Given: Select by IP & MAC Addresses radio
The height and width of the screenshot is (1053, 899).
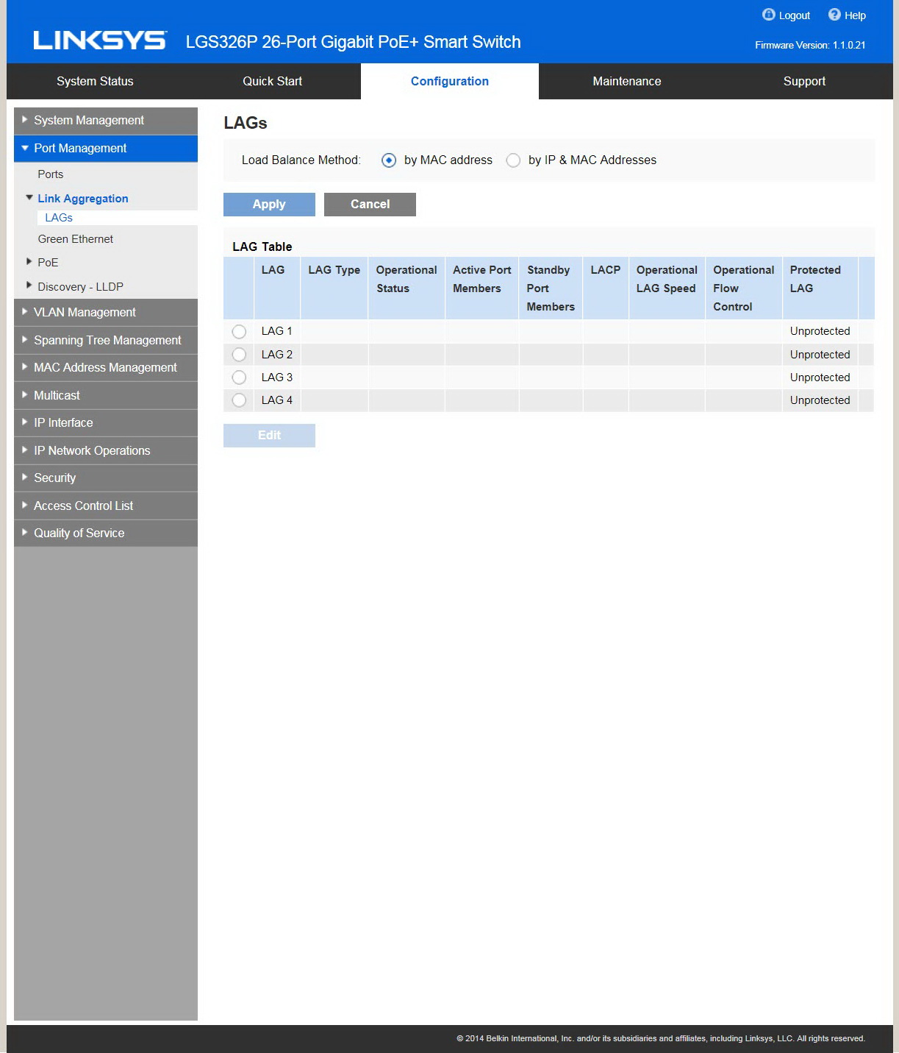Looking at the screenshot, I should click(x=513, y=160).
